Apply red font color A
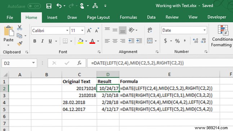233x131 pixels. (x=92, y=41)
